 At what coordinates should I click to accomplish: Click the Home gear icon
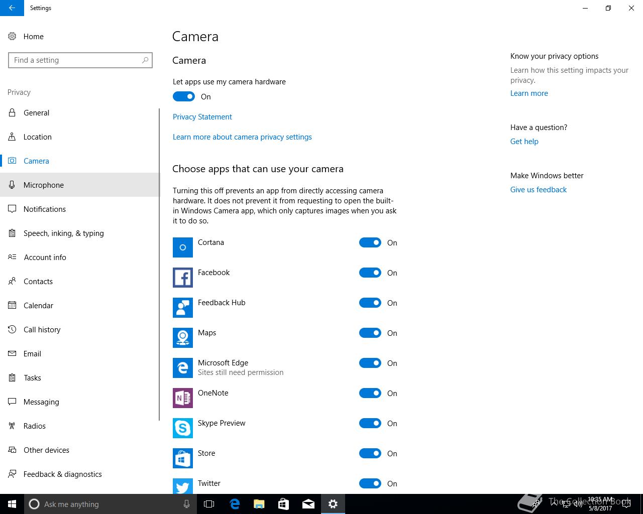12,36
